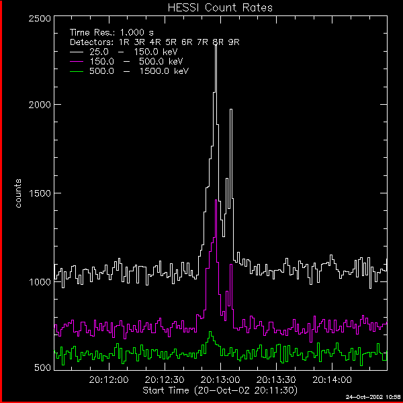
Task: Click the magenta curve peak near 1460 counts
Action: (x=216, y=200)
